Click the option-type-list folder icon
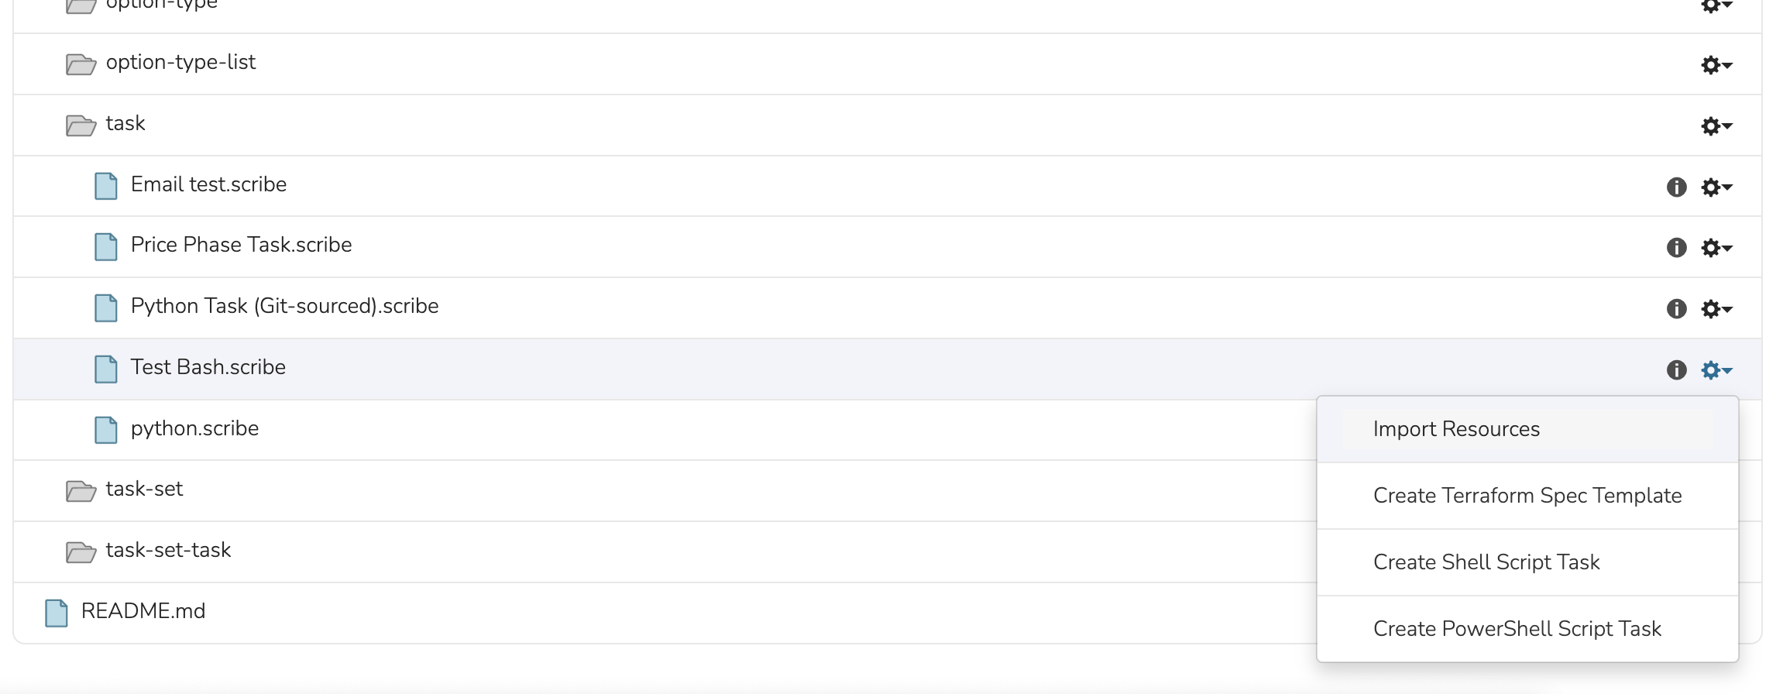1783x694 pixels. [x=81, y=64]
